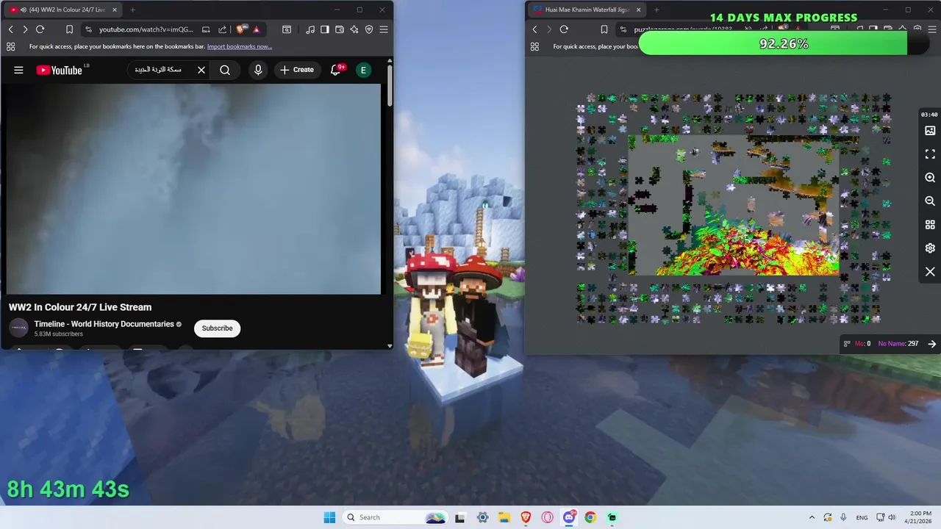Open Leo AI sparkle icon
941x529 pixels.
coord(354,29)
